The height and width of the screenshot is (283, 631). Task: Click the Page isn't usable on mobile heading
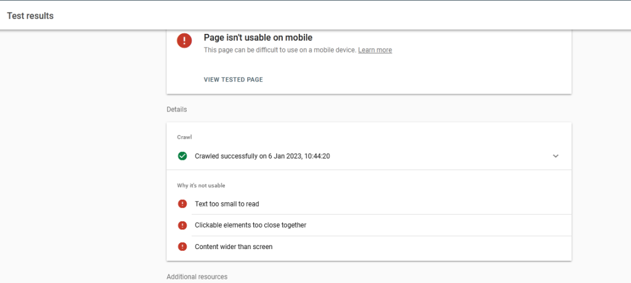[x=258, y=38]
